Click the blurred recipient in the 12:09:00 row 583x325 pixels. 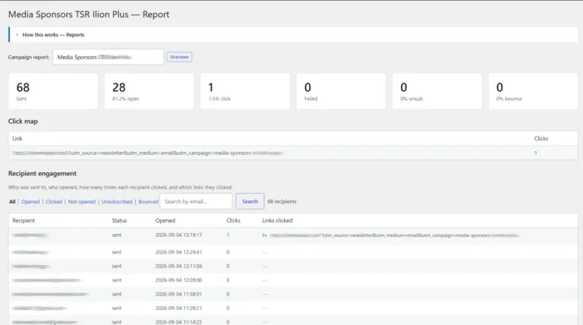46,280
